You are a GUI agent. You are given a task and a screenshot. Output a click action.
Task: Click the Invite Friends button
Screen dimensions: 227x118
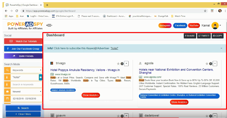click(x=23, y=56)
